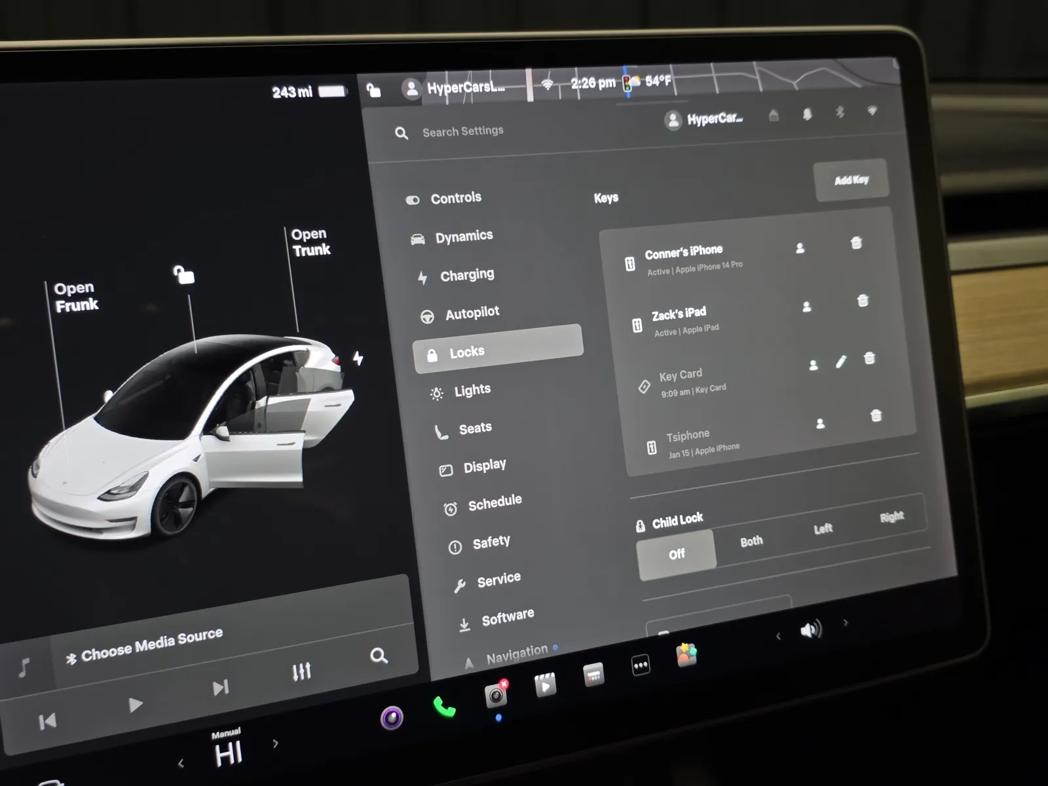Select Autopilot in the settings sidebar
The width and height of the screenshot is (1048, 786).
tap(472, 313)
